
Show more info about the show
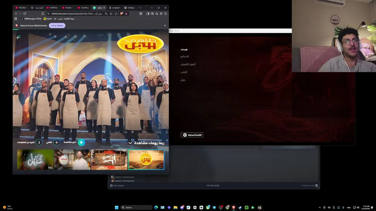pos(39,142)
